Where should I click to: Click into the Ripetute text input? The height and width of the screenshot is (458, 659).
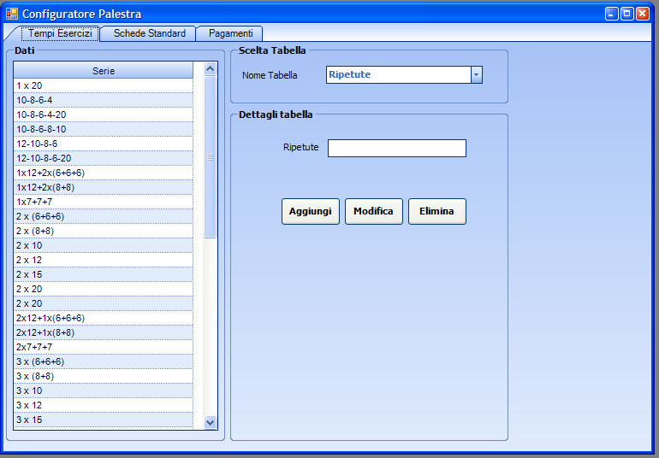[x=397, y=149]
